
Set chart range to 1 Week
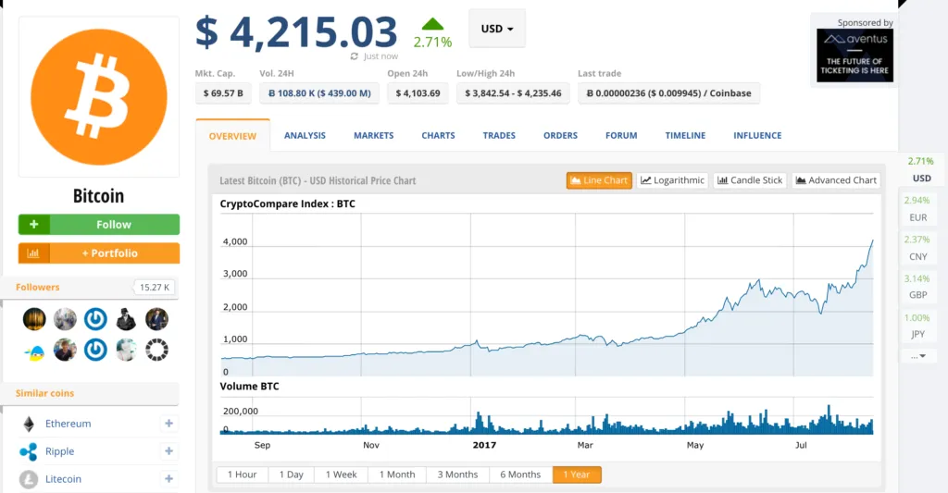(341, 475)
